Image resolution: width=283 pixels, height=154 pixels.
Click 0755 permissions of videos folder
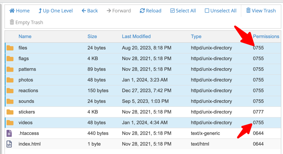(x=258, y=123)
